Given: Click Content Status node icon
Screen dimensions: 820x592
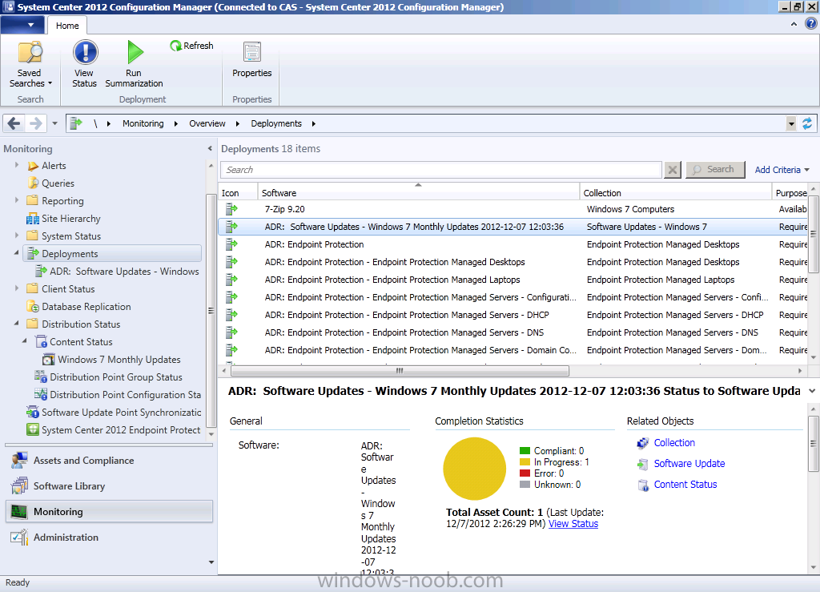Looking at the screenshot, I should pyautogui.click(x=41, y=341).
